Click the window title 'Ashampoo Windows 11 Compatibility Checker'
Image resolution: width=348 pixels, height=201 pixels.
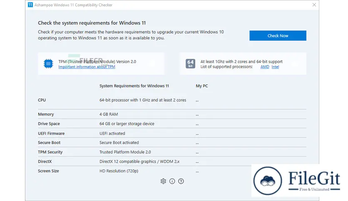click(x=73, y=5)
